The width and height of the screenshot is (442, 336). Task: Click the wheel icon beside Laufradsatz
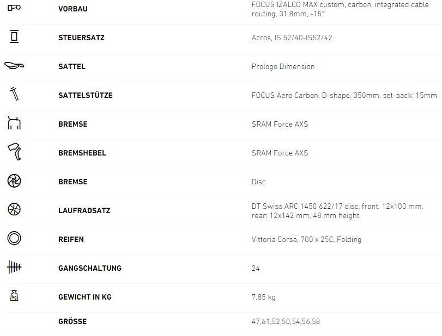pyautogui.click(x=14, y=210)
